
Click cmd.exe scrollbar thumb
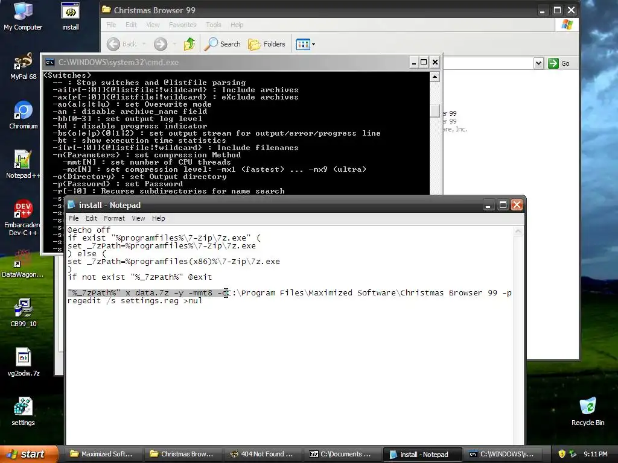(x=435, y=111)
